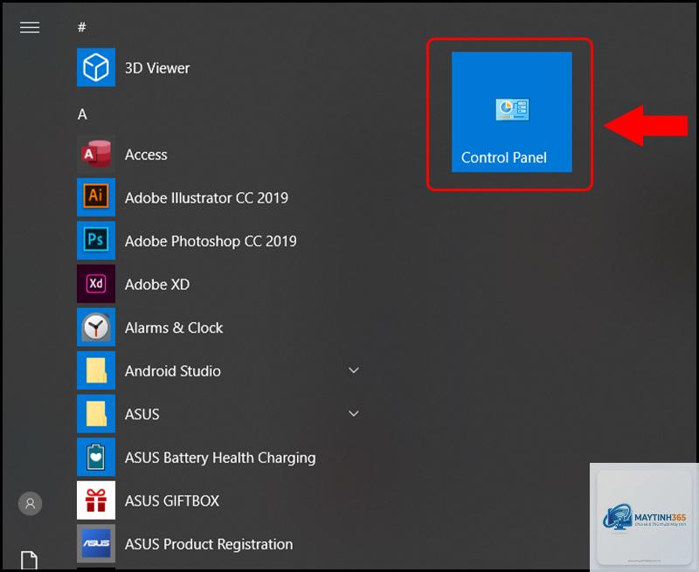The height and width of the screenshot is (572, 699).
Task: Open the ASUS GIFTBOX gift icon
Action: tap(96, 500)
